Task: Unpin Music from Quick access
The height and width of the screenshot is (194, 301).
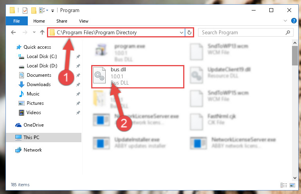Action: [78, 94]
